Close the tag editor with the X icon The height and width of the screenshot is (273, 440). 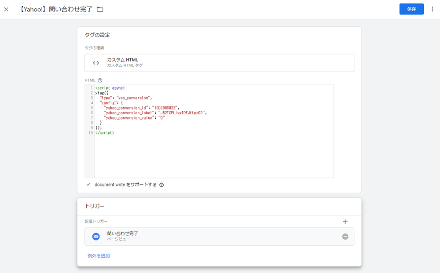pyautogui.click(x=6, y=9)
